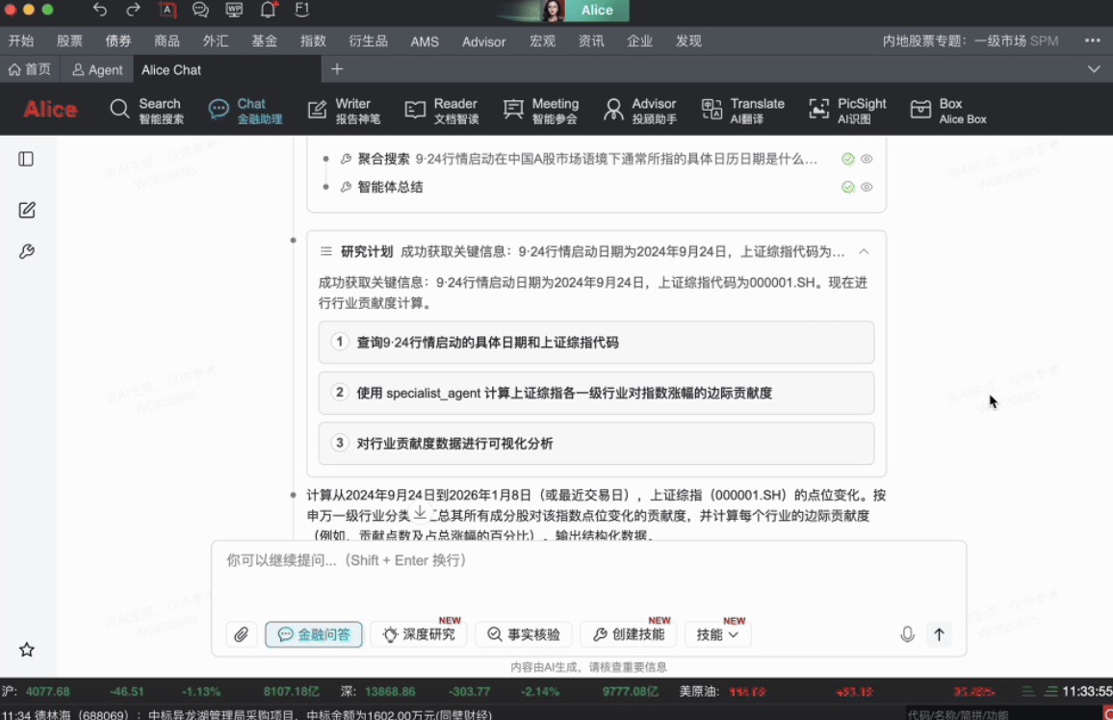Expand the tab list chevron at top right

click(x=1094, y=69)
